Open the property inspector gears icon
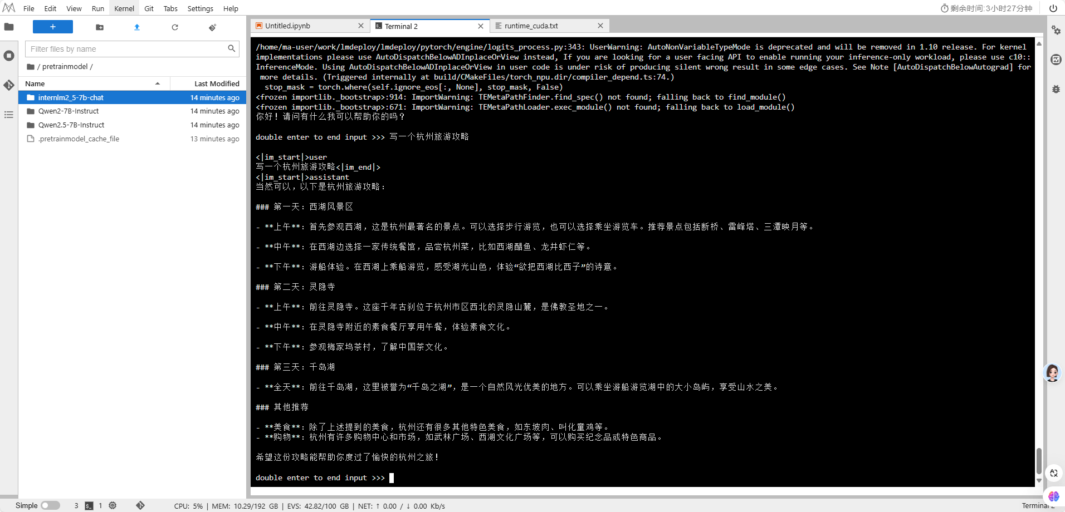 (x=1056, y=30)
